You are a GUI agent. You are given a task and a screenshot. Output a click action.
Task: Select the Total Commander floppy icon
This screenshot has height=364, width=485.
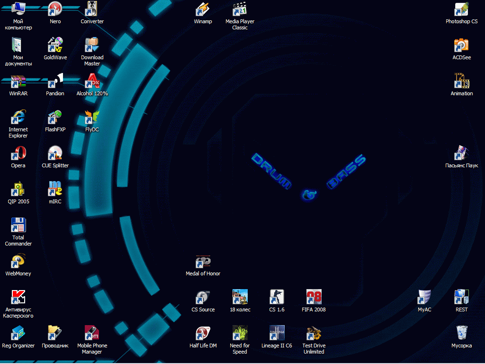(x=18, y=225)
